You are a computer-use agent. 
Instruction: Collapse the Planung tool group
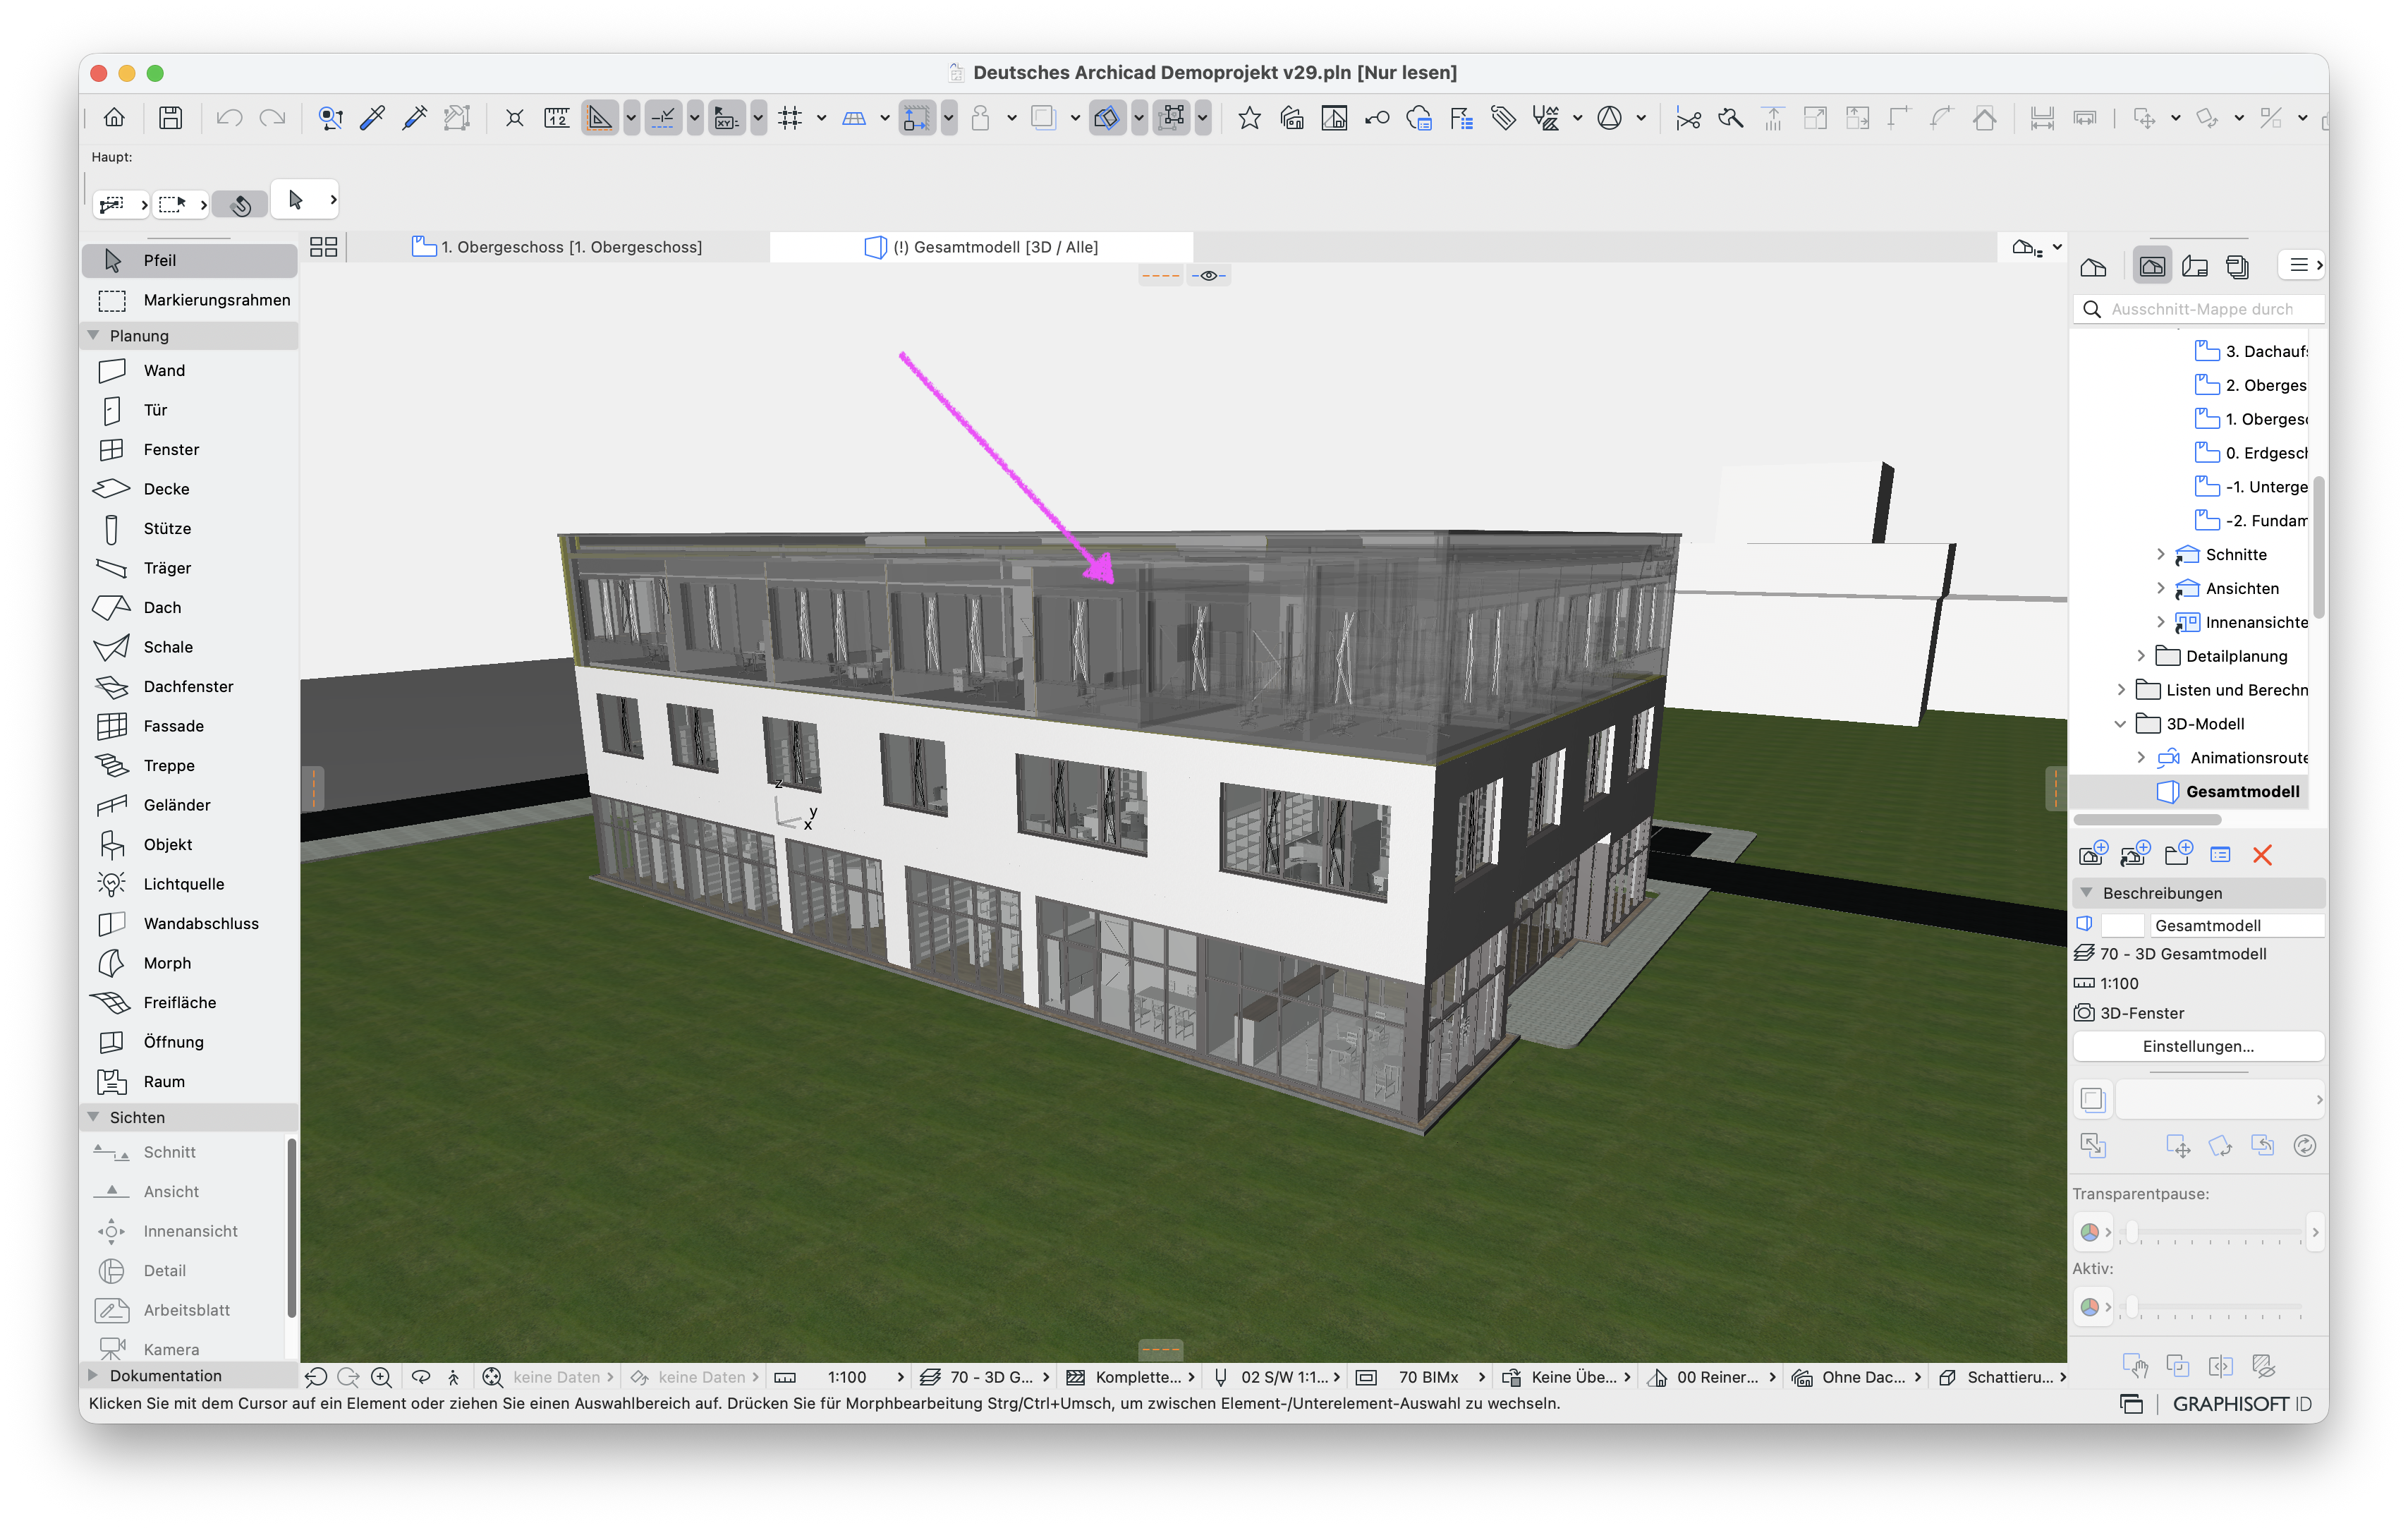(93, 335)
